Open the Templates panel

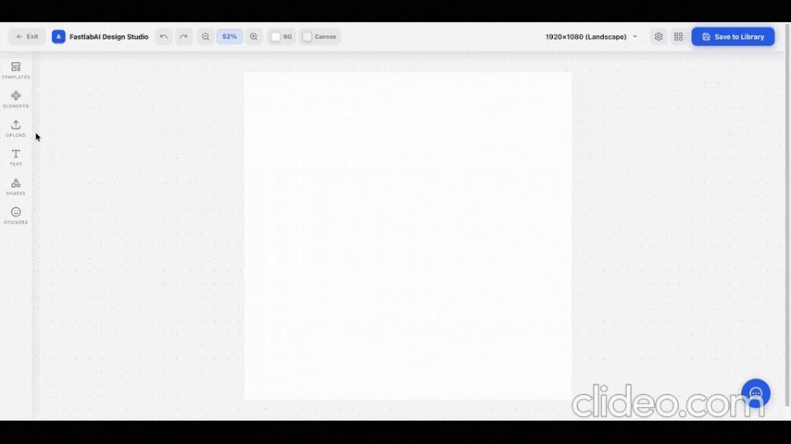[16, 70]
